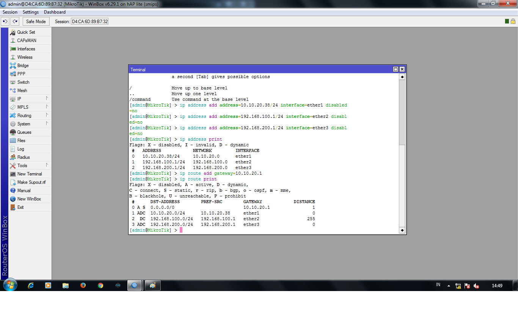Show hidden system tray icons
The image size is (518, 310).
[x=449, y=286]
